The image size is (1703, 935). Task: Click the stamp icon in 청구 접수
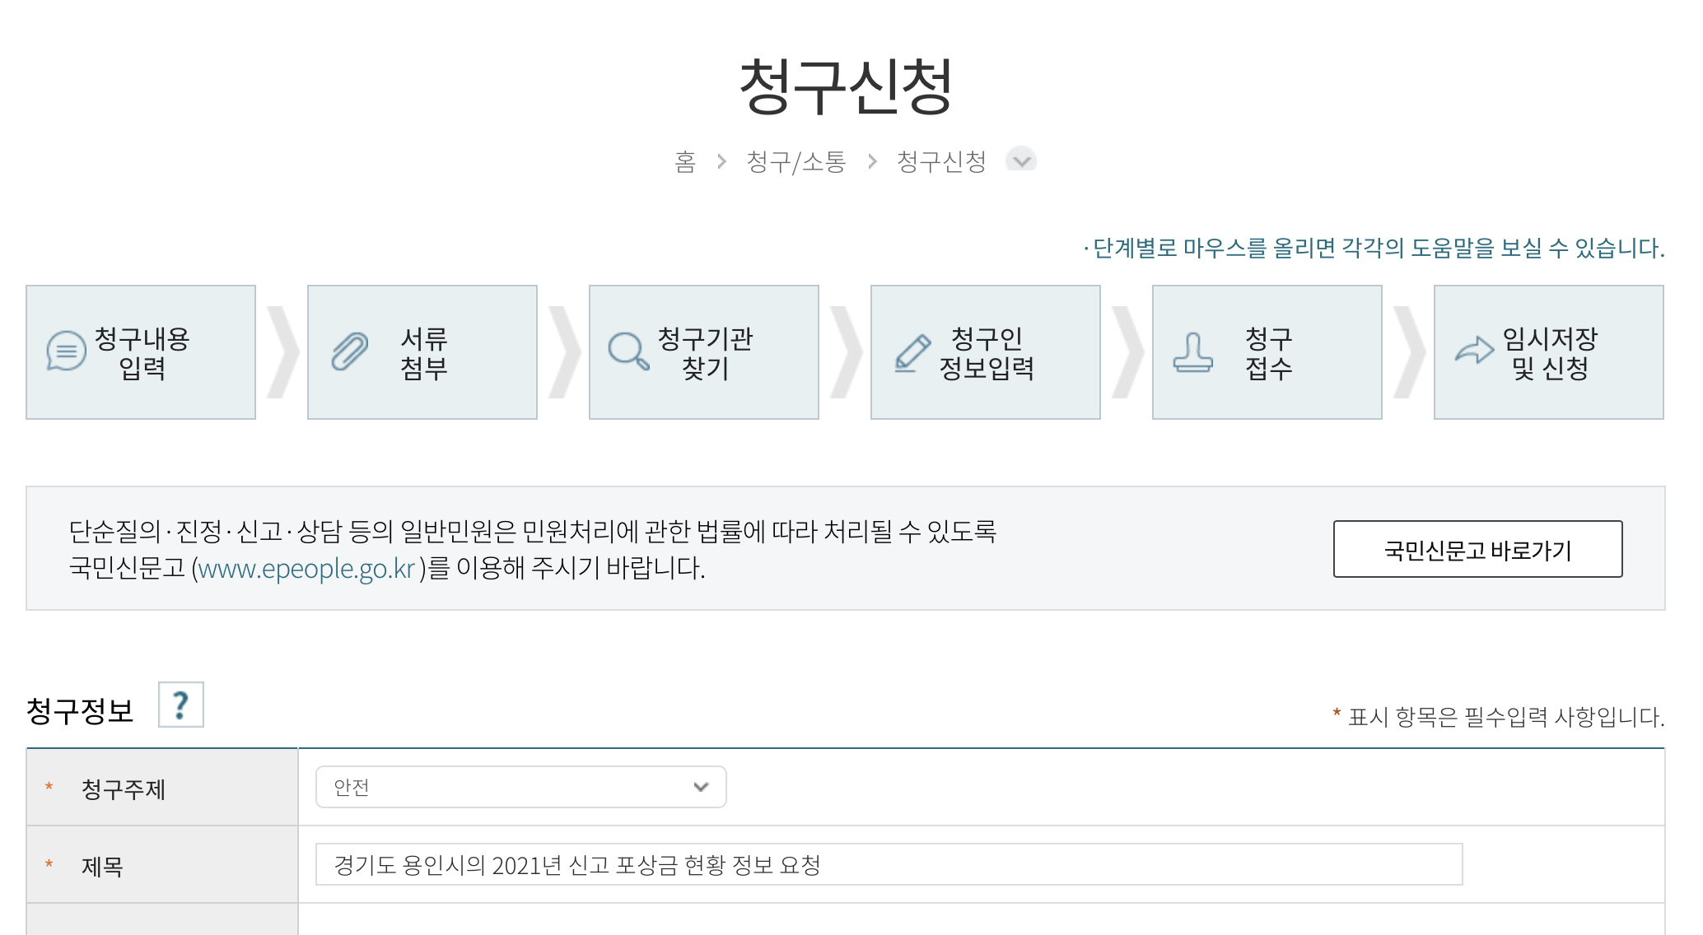[x=1192, y=353]
